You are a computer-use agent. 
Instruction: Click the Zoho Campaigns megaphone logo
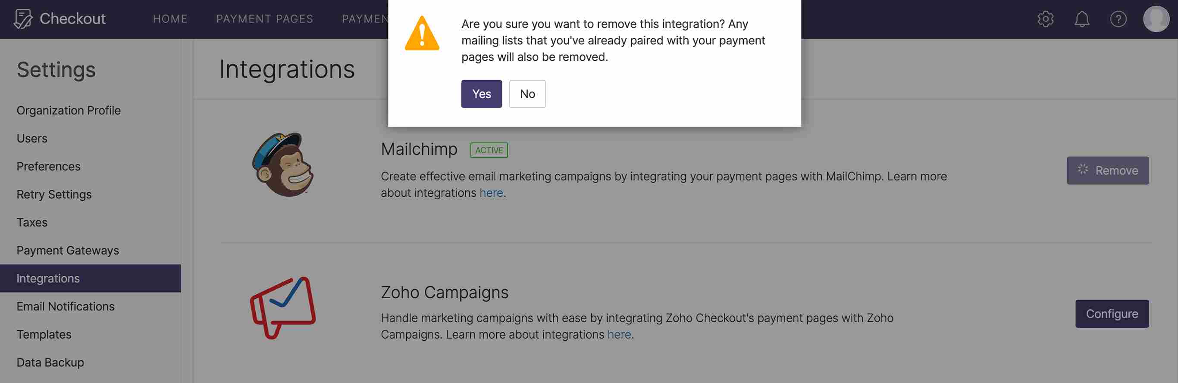coord(283,307)
